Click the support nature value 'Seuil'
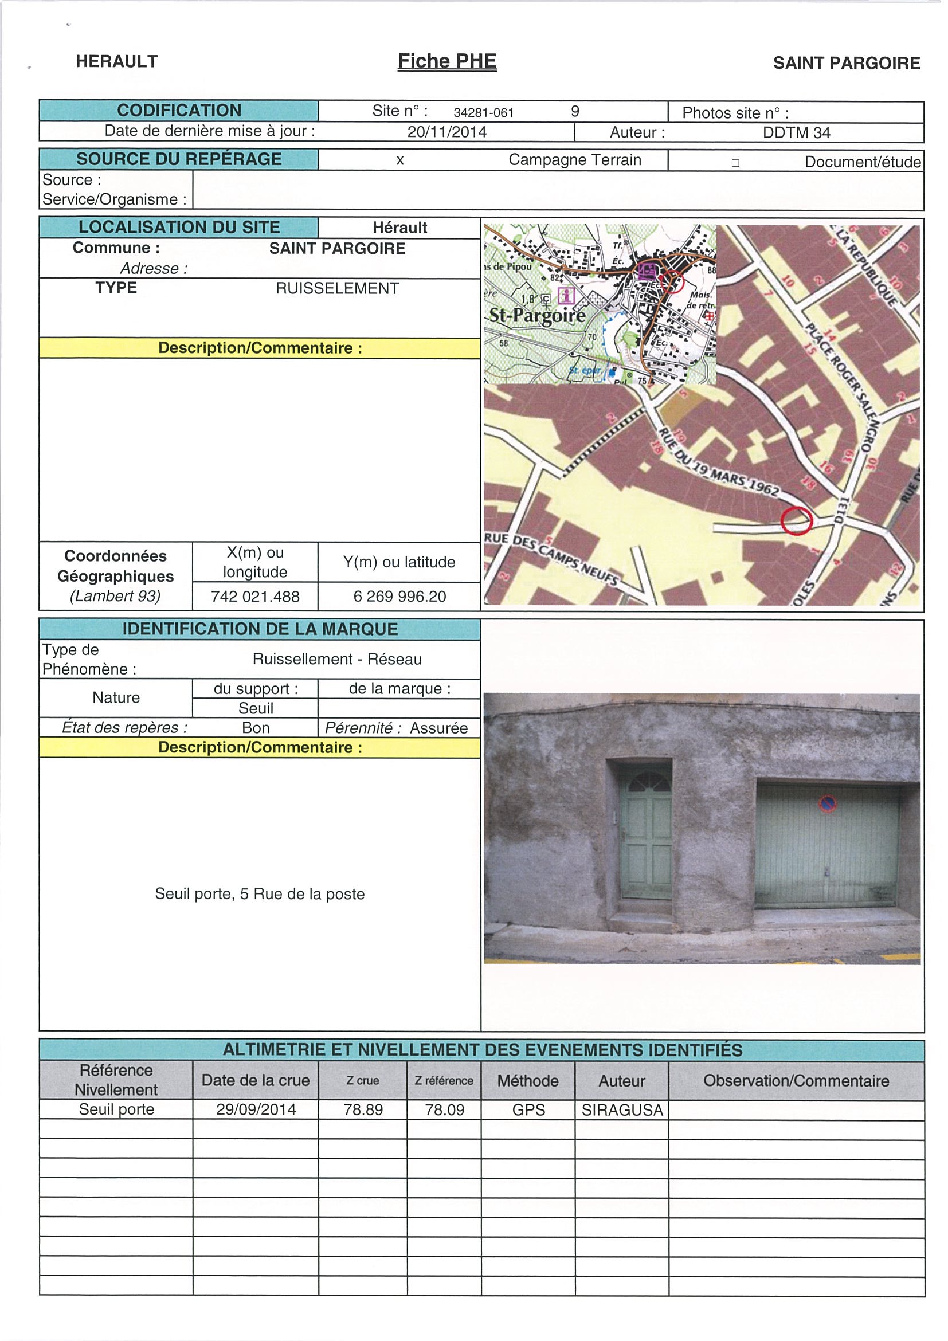The width and height of the screenshot is (948, 1341). 256,708
